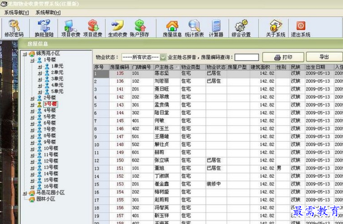Open the 系统帮助 menu
343x224 pixels.
point(48,13)
